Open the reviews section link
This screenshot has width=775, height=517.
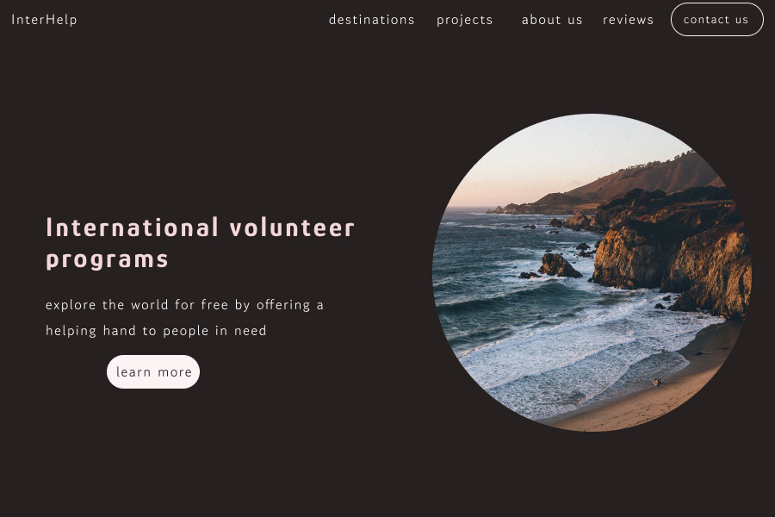pos(629,20)
